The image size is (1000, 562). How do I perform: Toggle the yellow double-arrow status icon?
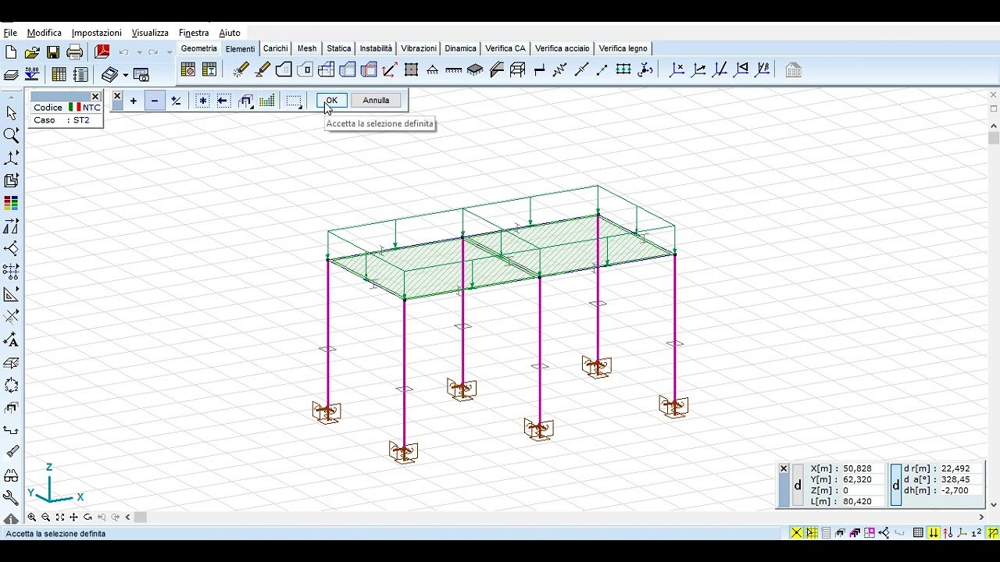pos(933,533)
